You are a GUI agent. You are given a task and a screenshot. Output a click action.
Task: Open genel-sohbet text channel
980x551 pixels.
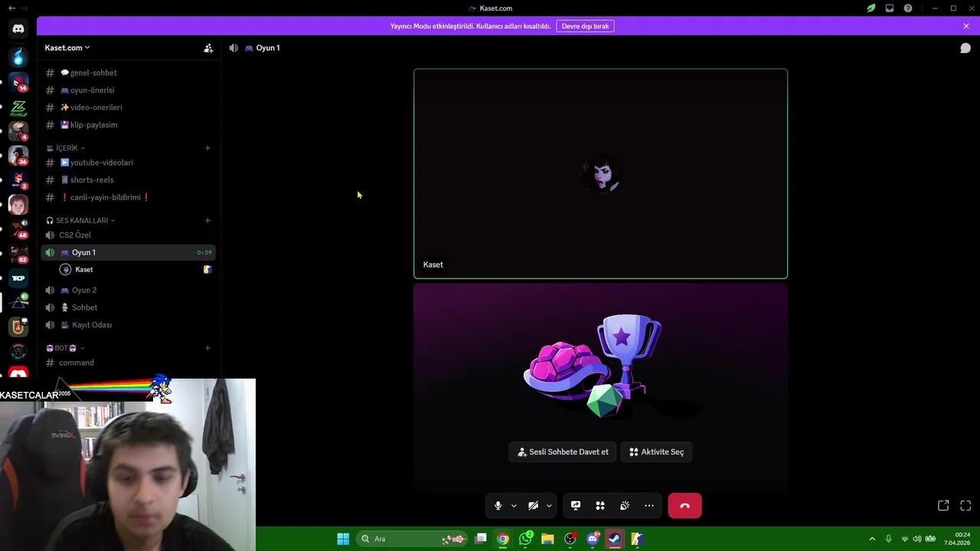click(128, 73)
